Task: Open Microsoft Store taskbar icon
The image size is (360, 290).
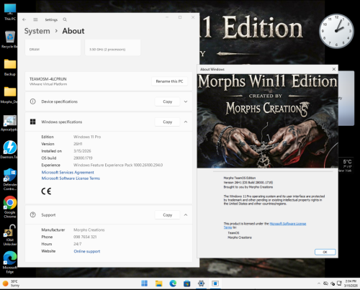Action: pyautogui.click(x=187, y=284)
